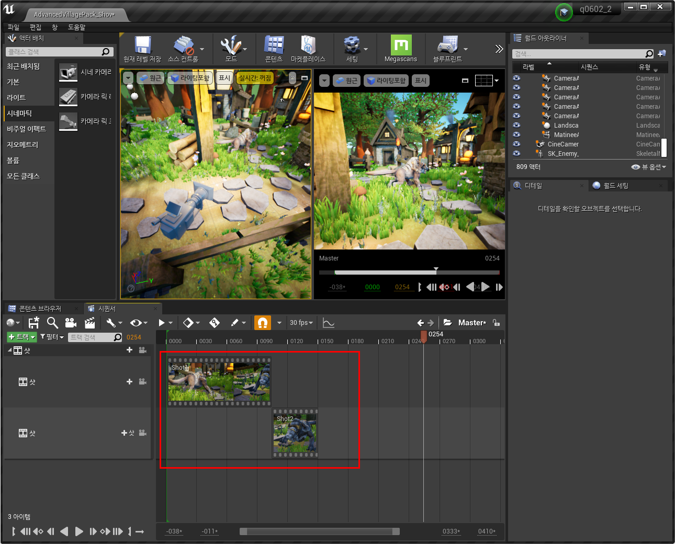Click the Lit button in the left viewport

[189, 78]
